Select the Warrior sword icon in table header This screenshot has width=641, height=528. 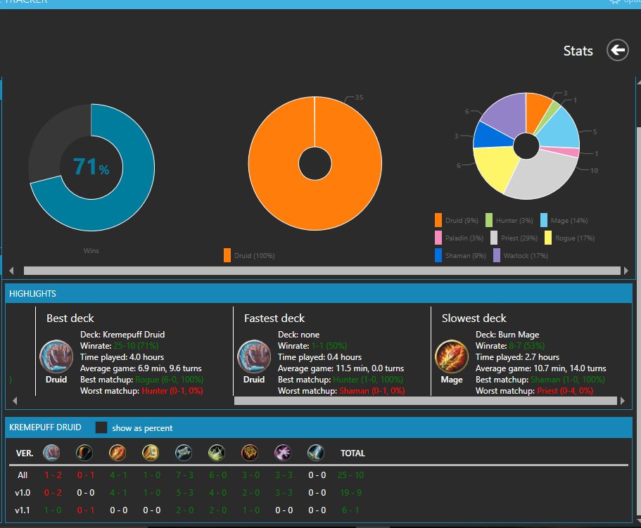[x=316, y=453]
